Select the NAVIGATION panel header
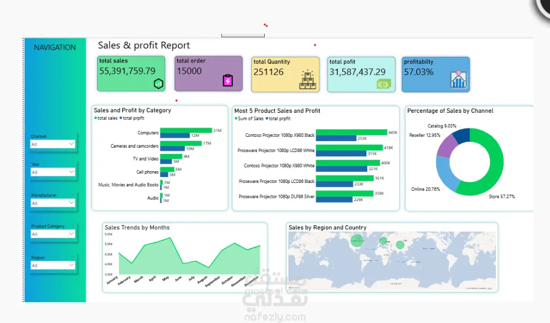The image size is (550, 323). pos(55,47)
